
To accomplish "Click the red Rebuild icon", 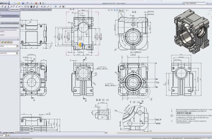I will [36, 3].
